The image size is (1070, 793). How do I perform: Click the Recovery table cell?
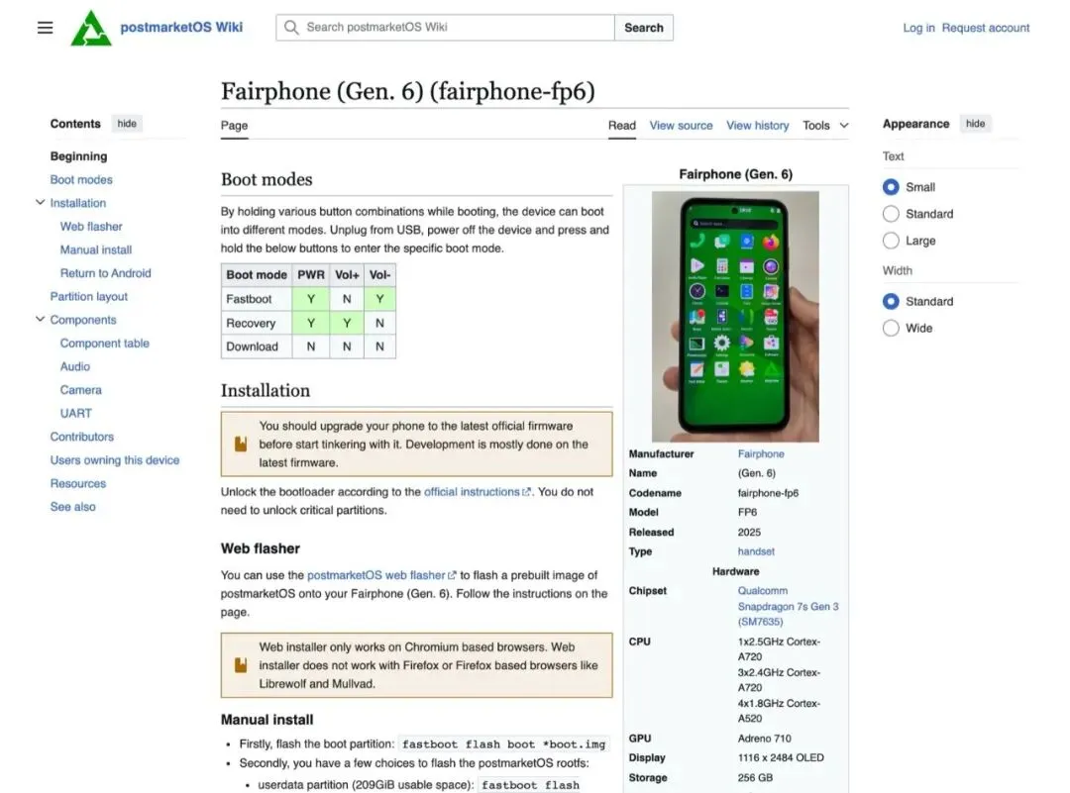tap(257, 323)
